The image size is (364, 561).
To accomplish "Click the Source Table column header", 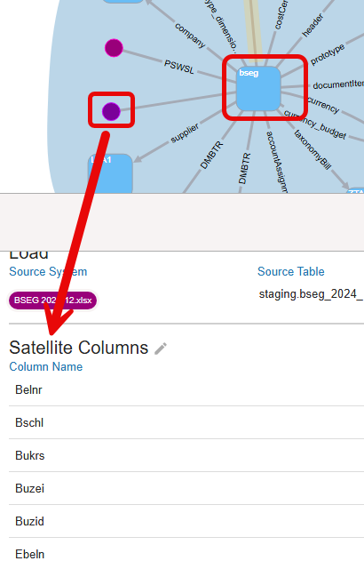I will (291, 271).
